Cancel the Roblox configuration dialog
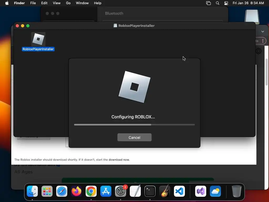This screenshot has height=202, width=269. coord(134,137)
